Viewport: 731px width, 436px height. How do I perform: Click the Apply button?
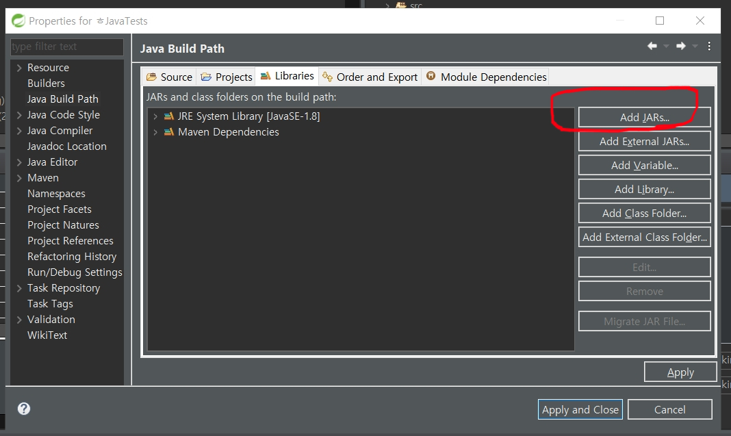coord(680,372)
